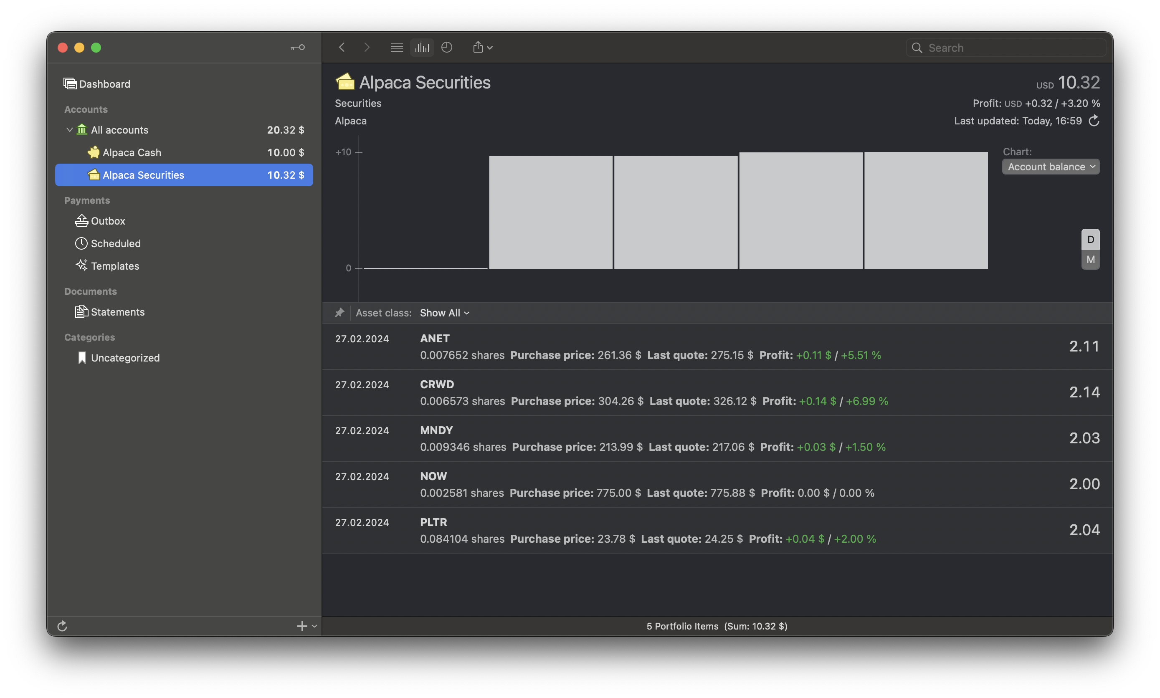Screen dimensions: 1160x698
Task: Collapse the All accounts tree group
Action: [70, 130]
